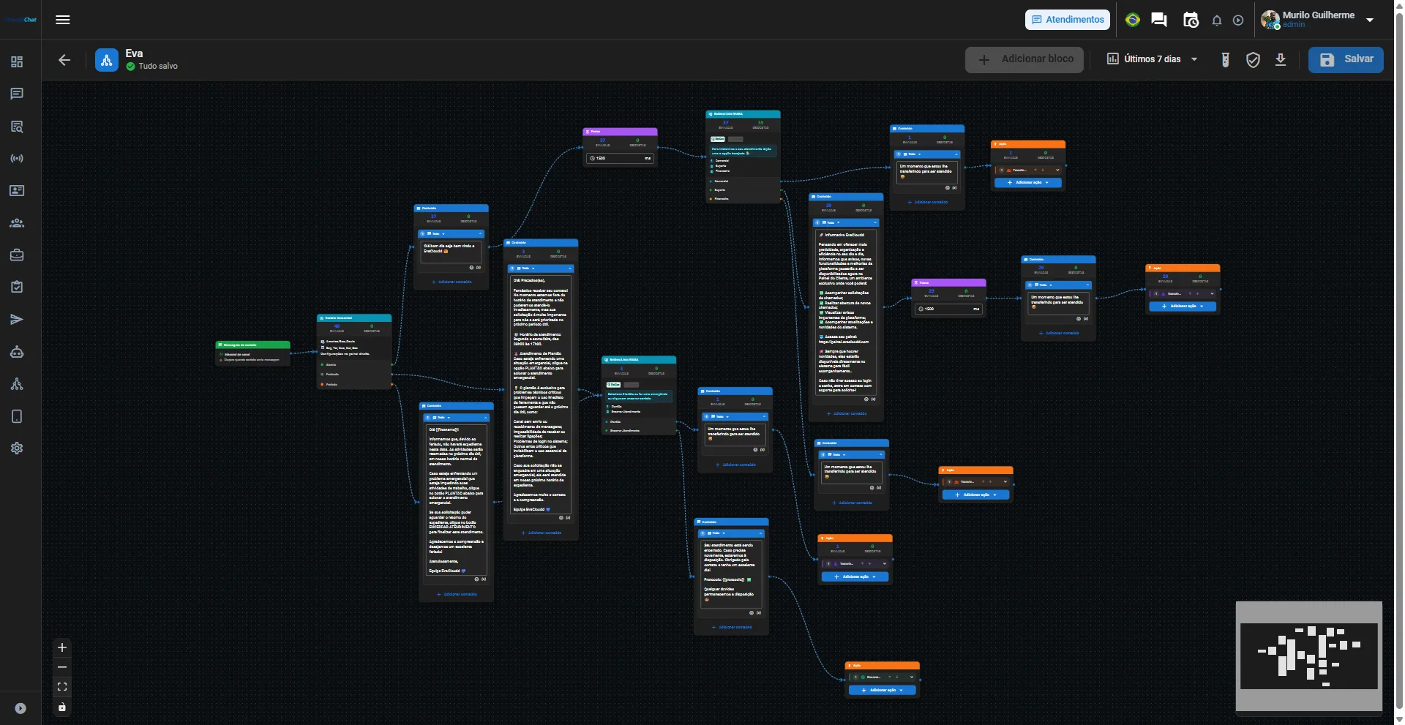Go back with the left arrow

click(x=64, y=60)
